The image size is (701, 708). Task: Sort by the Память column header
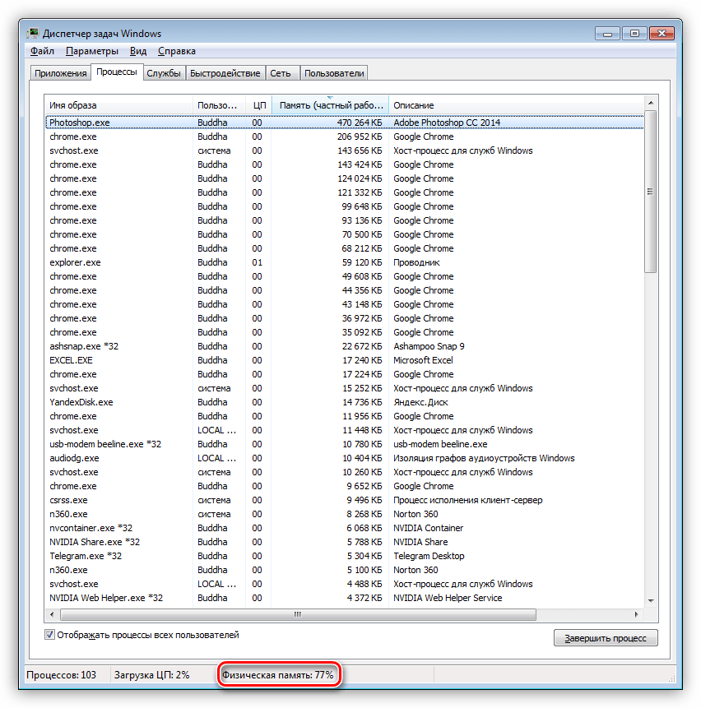tap(330, 105)
